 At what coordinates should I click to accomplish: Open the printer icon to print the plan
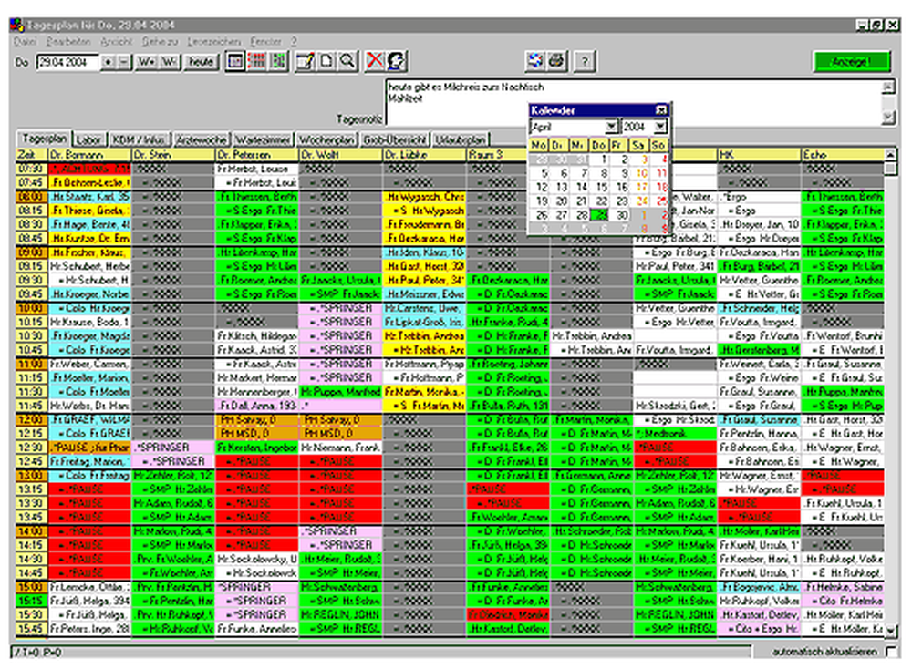coord(555,61)
